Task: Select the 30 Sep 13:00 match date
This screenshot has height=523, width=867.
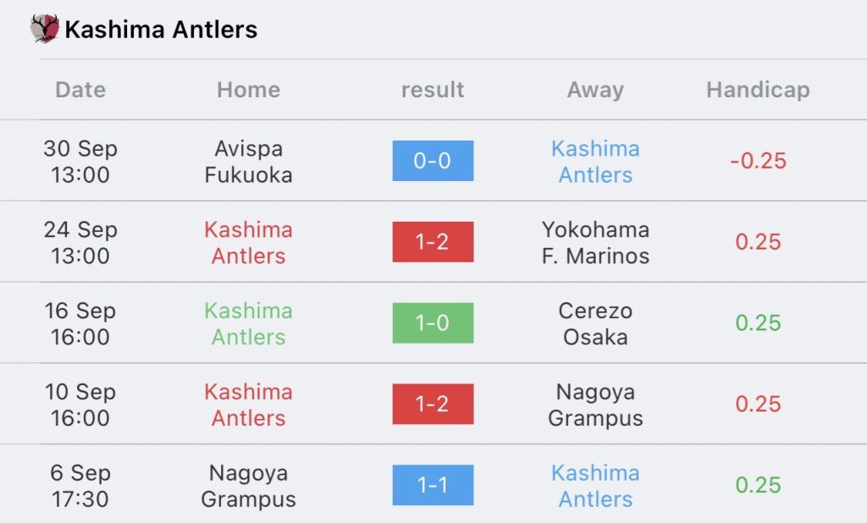Action: click(x=80, y=162)
